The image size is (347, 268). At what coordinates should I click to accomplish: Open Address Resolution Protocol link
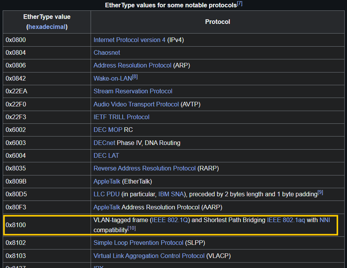coord(132,65)
